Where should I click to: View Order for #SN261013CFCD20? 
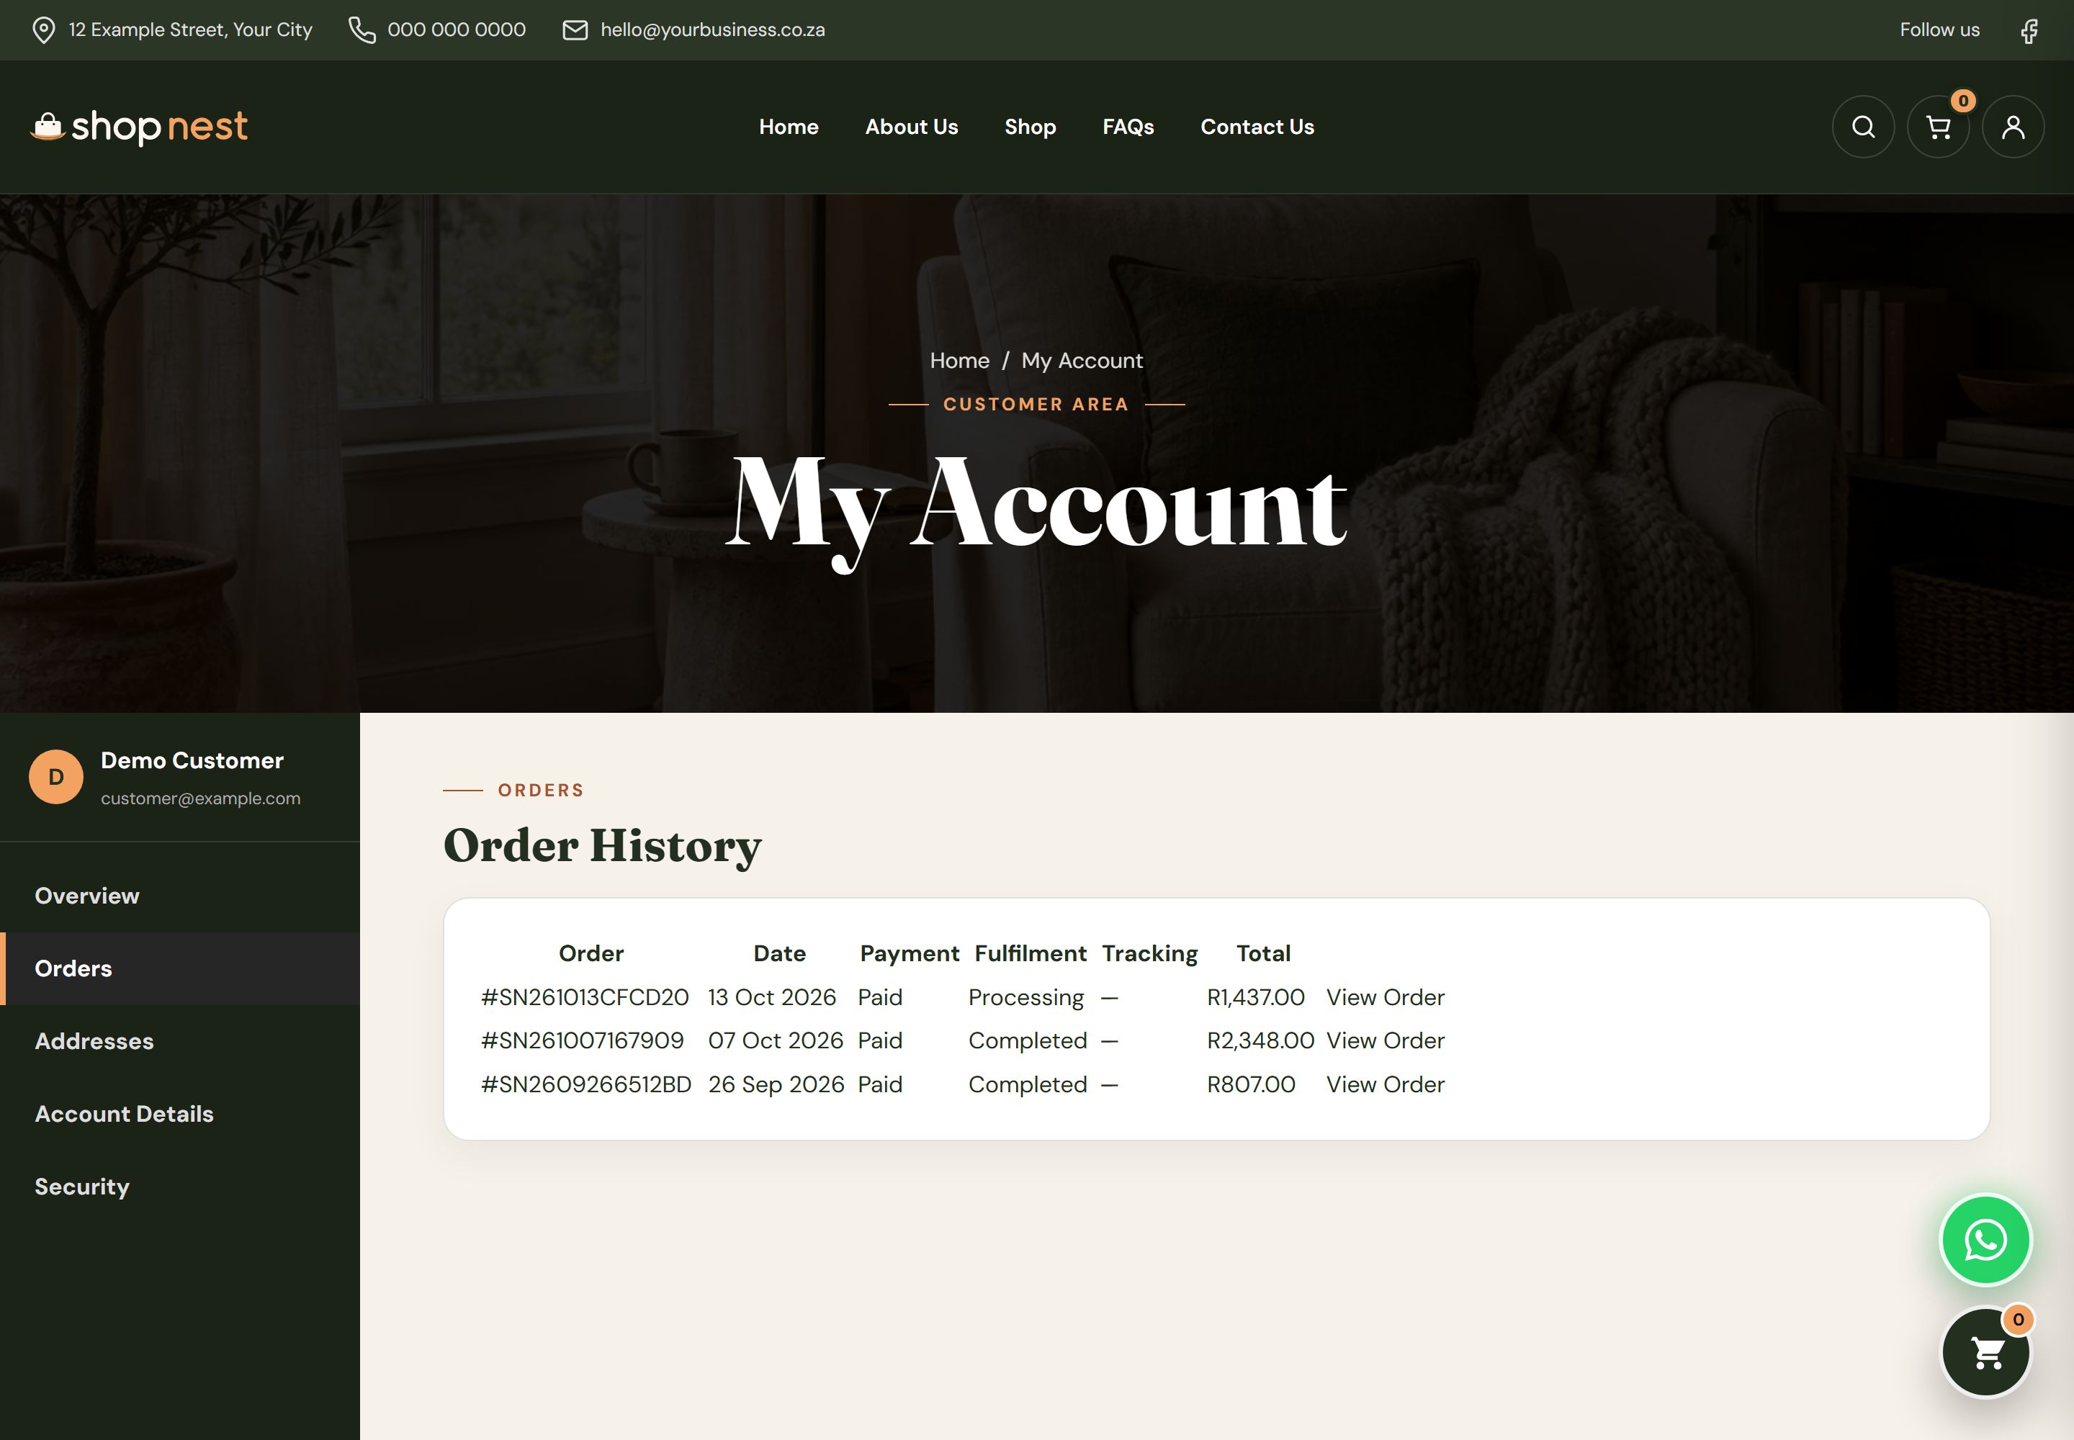1386,998
